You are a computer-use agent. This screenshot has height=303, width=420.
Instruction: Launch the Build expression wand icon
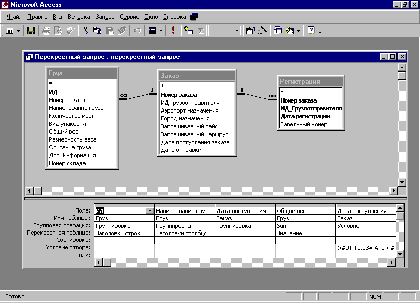coord(262,31)
